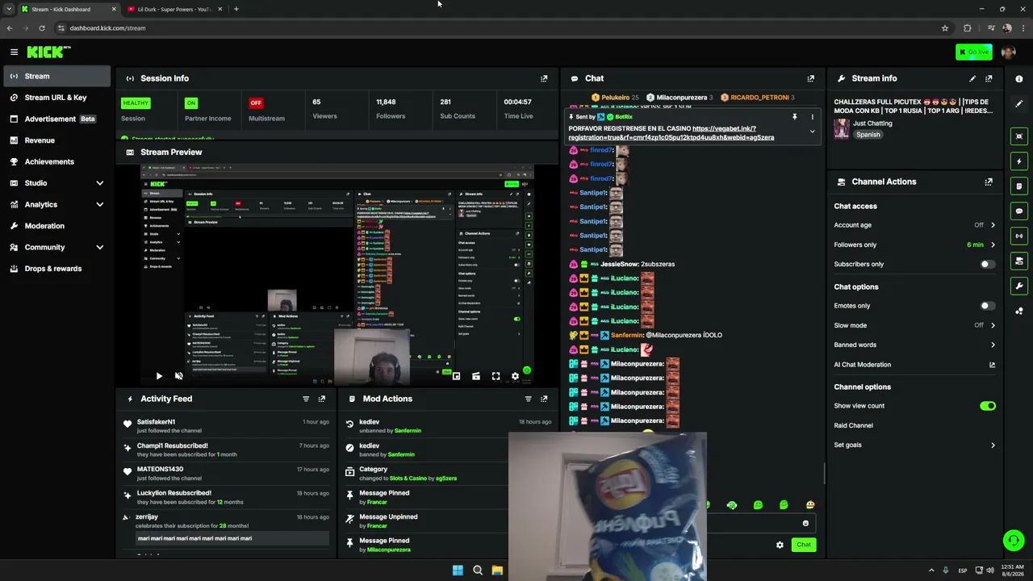Switch to the Lil Durk YouTube tab
Viewport: 1033px width, 581px height.
(x=173, y=9)
